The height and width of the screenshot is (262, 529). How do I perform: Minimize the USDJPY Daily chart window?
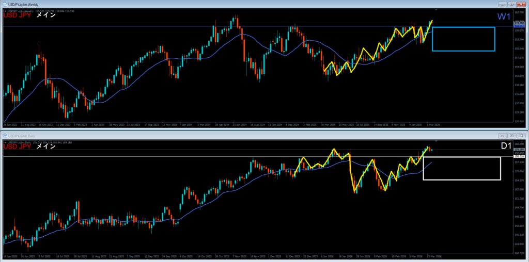point(503,136)
